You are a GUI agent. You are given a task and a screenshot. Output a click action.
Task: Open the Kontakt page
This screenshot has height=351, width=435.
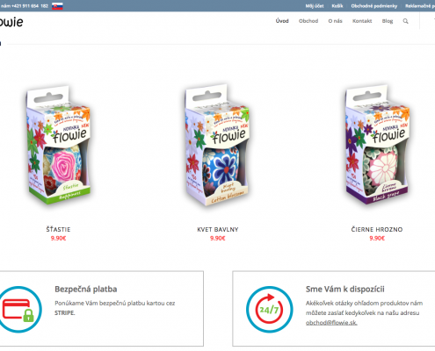click(362, 21)
